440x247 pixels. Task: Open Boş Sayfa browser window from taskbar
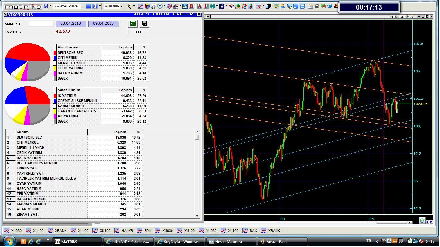click(x=180, y=242)
